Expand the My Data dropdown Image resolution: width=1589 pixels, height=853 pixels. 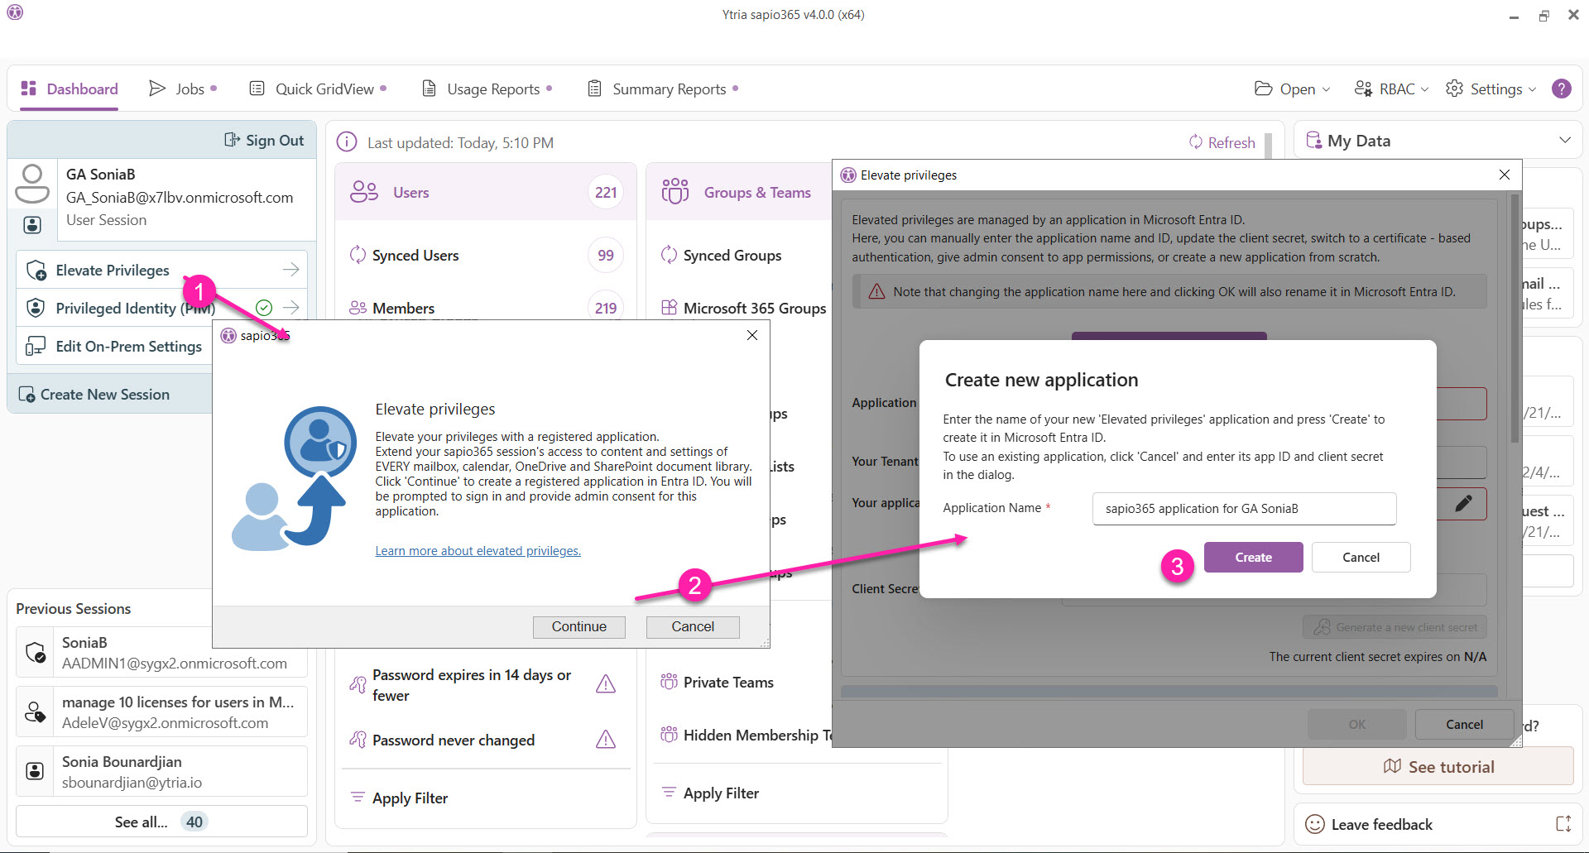click(x=1564, y=141)
